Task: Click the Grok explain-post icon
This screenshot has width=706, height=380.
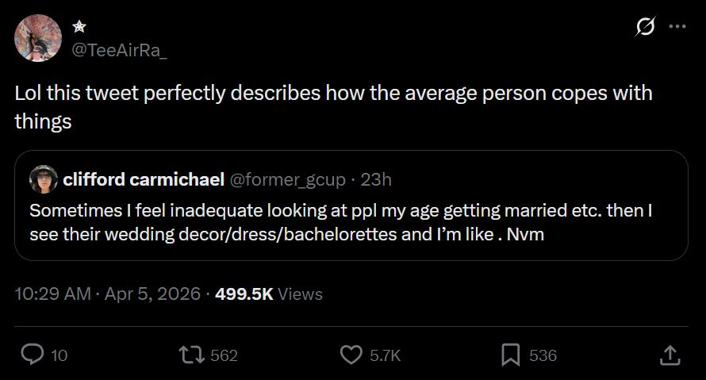Action: [x=646, y=27]
